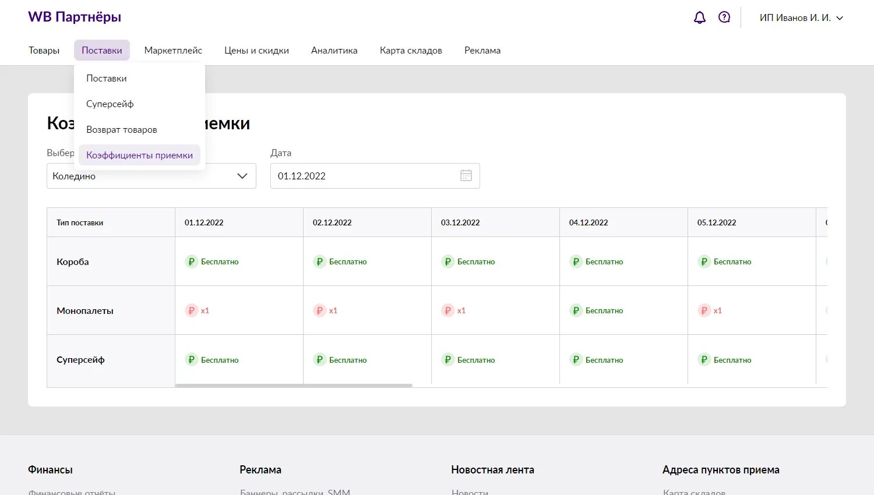Click ruble icon for Суперсейф on 04.12.2022
Screen dimensions: 874x495
(x=576, y=359)
